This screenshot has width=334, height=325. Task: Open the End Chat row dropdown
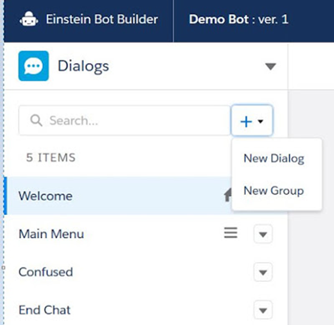[x=263, y=310]
